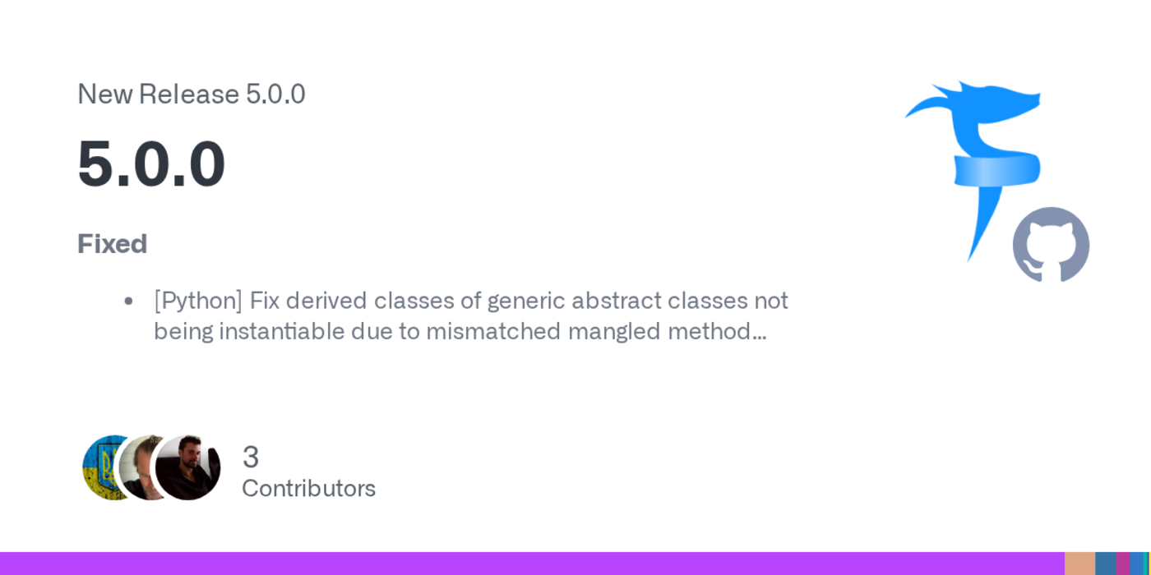Select the "Fixed" section heading
The image size is (1151, 575).
coord(112,244)
